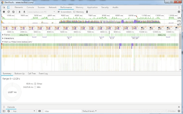Switch to the Network tab
The image size is (183, 114).
[x=52, y=7]
